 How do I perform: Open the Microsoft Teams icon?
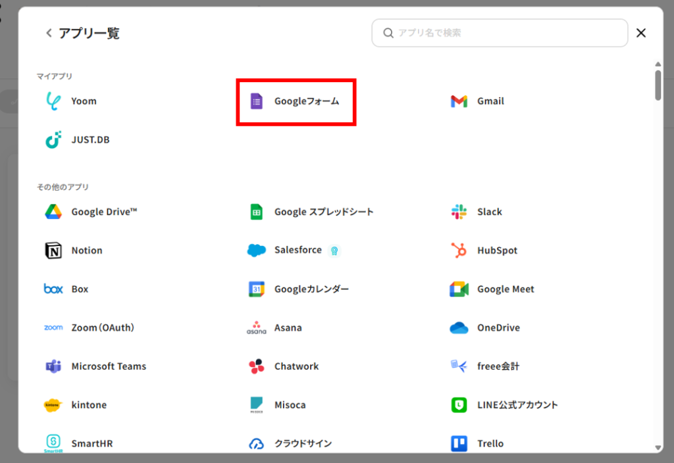[x=53, y=366]
